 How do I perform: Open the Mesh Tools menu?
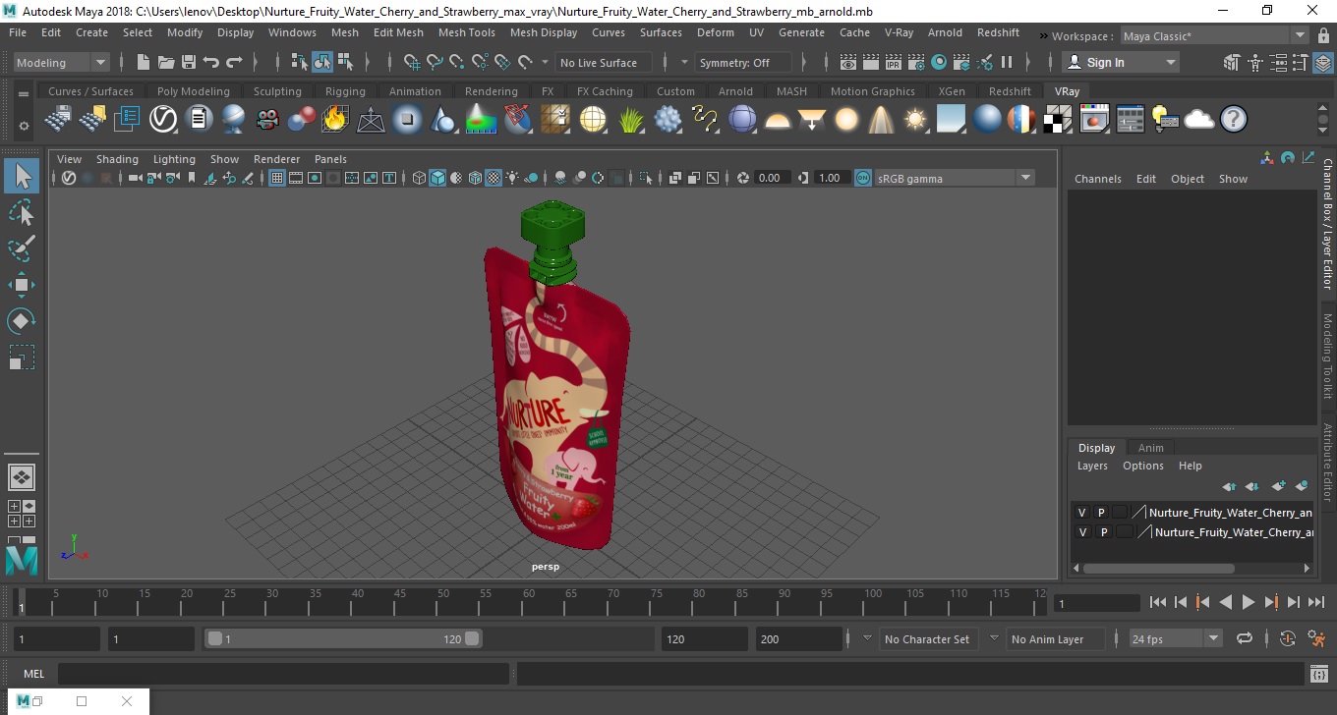coord(466,32)
